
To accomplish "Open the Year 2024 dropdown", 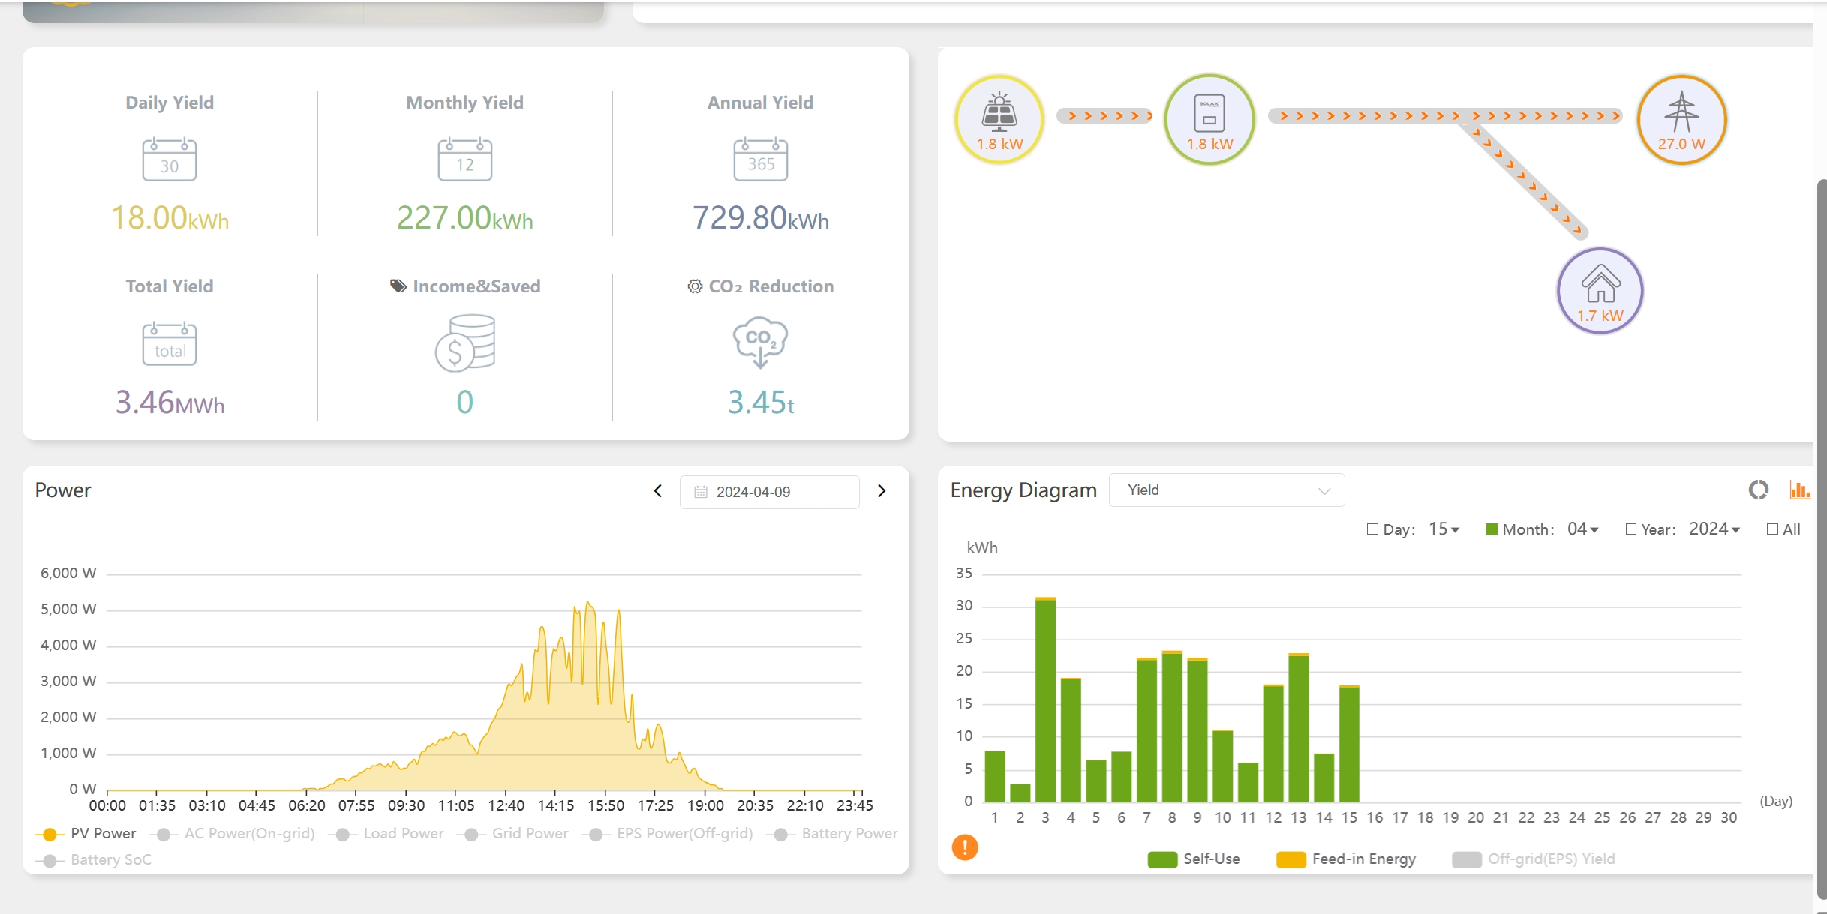I will click(x=1714, y=529).
